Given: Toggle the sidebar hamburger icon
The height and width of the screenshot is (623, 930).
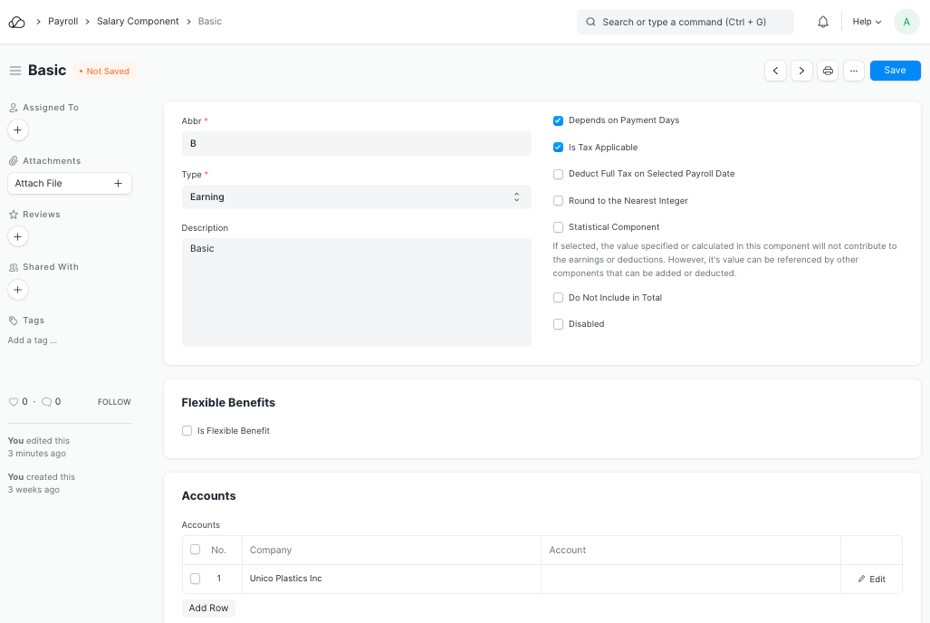Looking at the screenshot, I should pos(14,71).
